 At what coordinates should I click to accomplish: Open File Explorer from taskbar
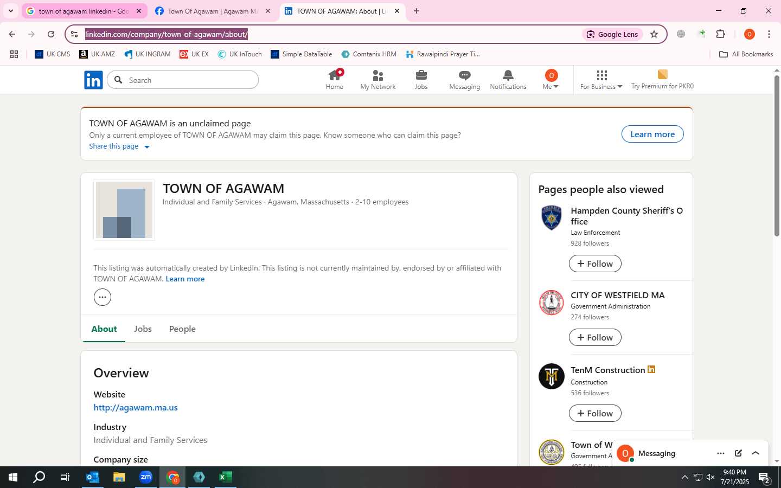point(119,477)
